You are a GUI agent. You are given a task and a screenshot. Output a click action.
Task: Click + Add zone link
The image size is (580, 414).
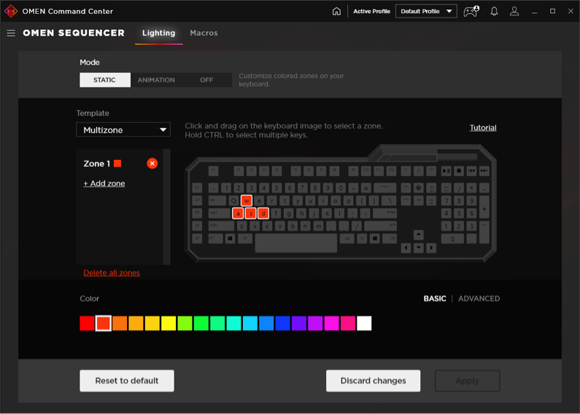(x=104, y=183)
